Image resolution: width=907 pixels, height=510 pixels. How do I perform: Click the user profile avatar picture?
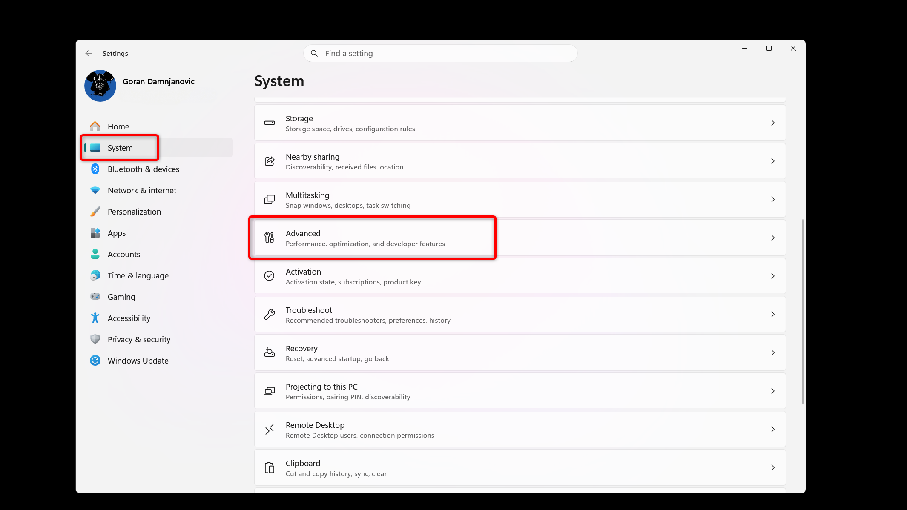tap(100, 86)
